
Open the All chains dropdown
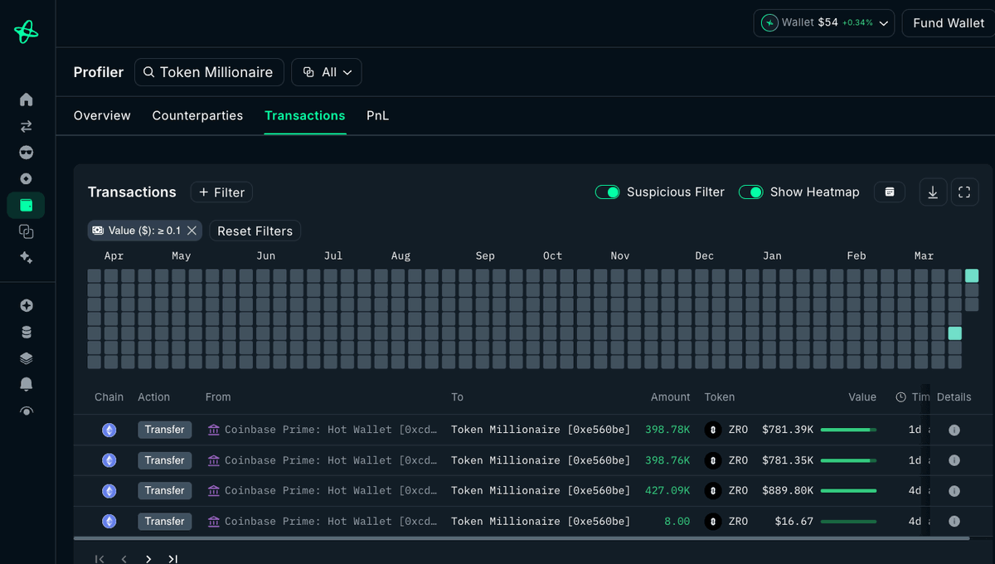click(x=327, y=72)
